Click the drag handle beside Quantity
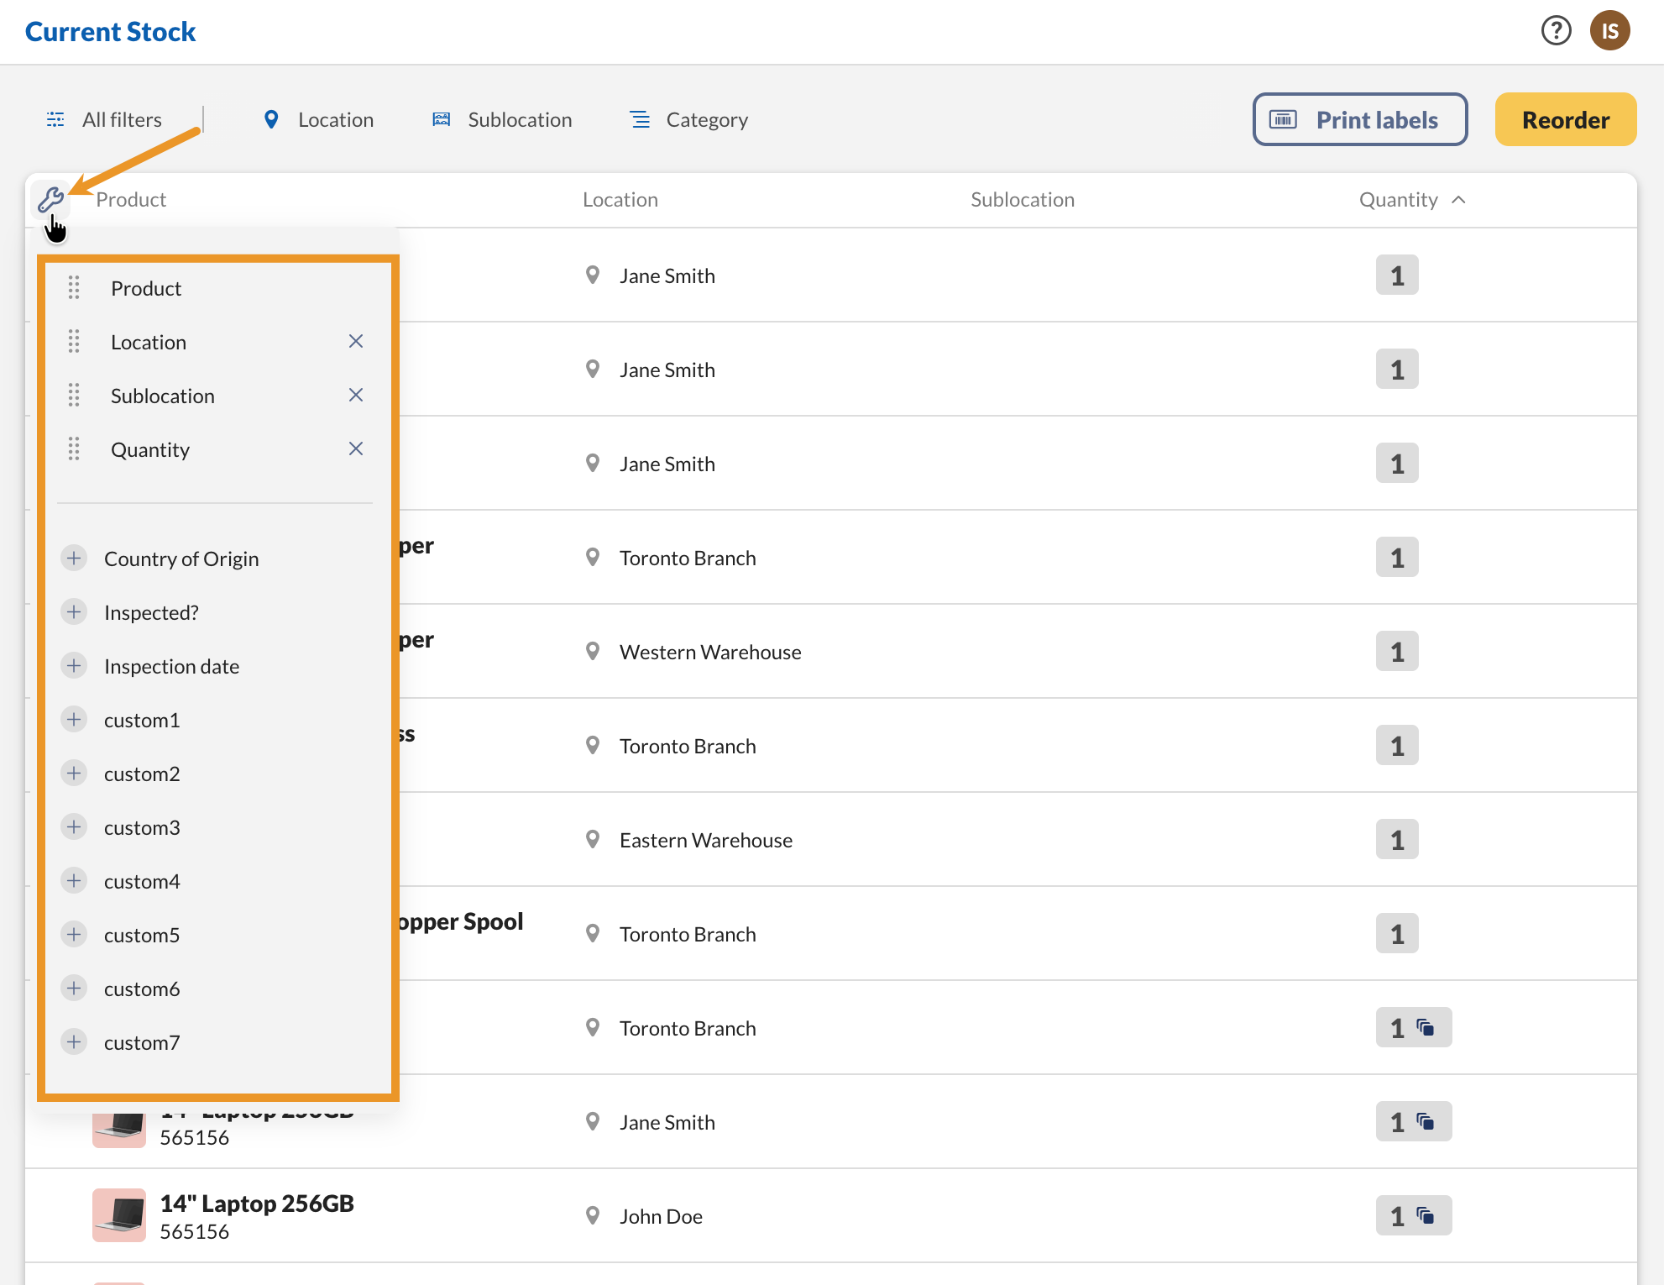Viewport: 1664px width, 1285px height. (74, 449)
